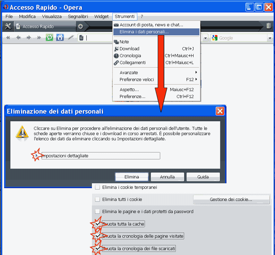Open the address bar history dropdown

[x=206, y=38]
